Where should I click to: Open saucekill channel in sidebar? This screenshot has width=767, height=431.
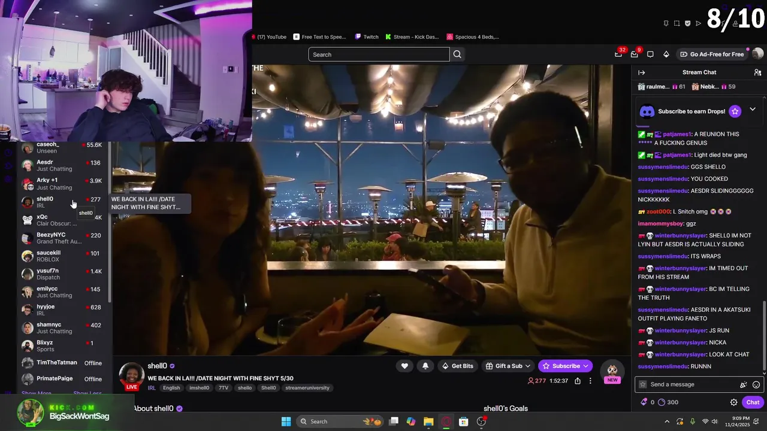62,256
